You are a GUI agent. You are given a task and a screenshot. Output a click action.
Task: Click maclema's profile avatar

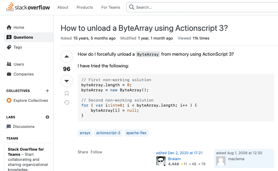[221, 161]
